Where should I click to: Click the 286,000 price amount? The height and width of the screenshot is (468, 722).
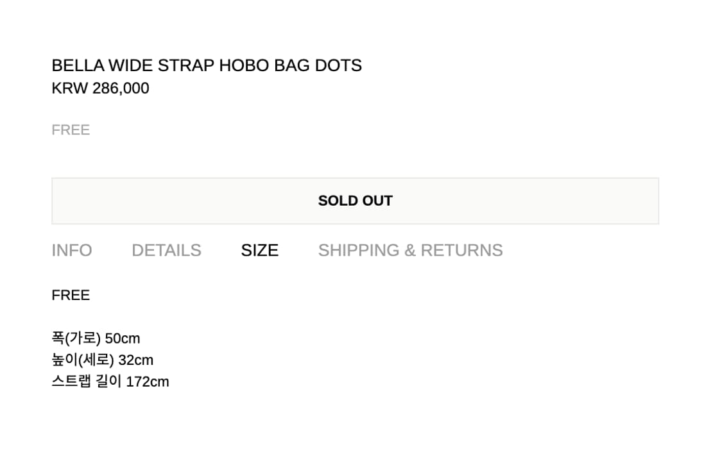[121, 88]
